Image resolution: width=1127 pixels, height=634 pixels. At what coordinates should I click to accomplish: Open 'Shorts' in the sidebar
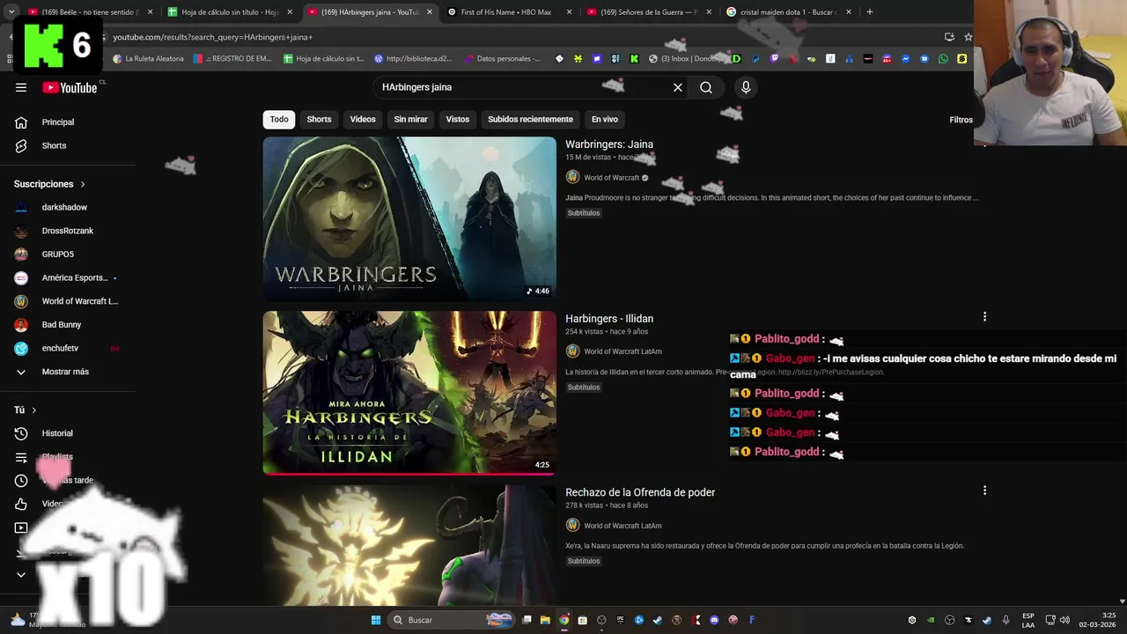pos(67,145)
